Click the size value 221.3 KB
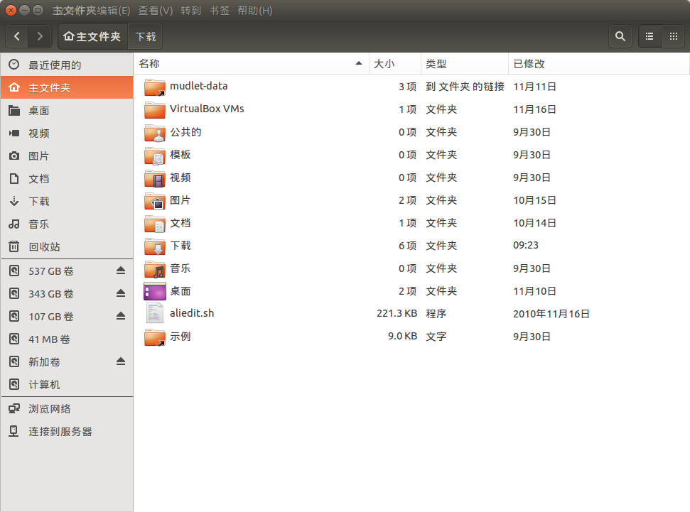Viewport: 690px width, 512px height. click(397, 313)
